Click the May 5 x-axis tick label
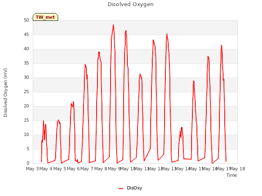The height and width of the screenshot is (196, 262). (60, 169)
